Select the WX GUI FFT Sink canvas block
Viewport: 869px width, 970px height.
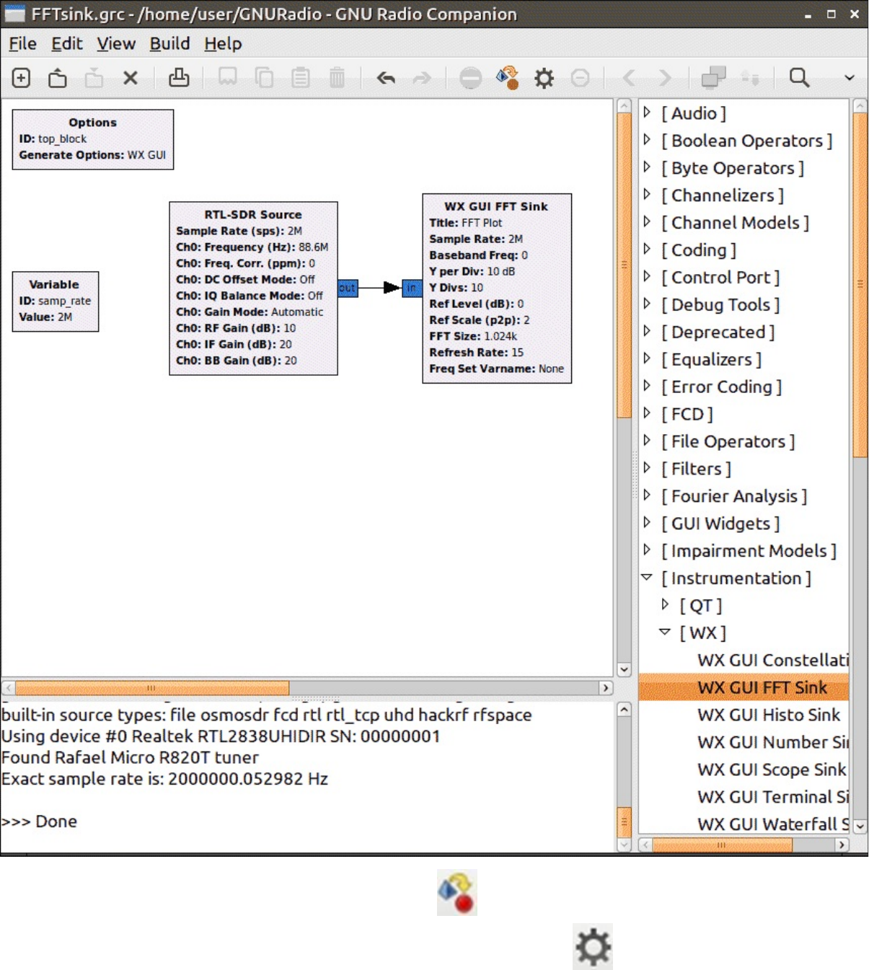497,288
